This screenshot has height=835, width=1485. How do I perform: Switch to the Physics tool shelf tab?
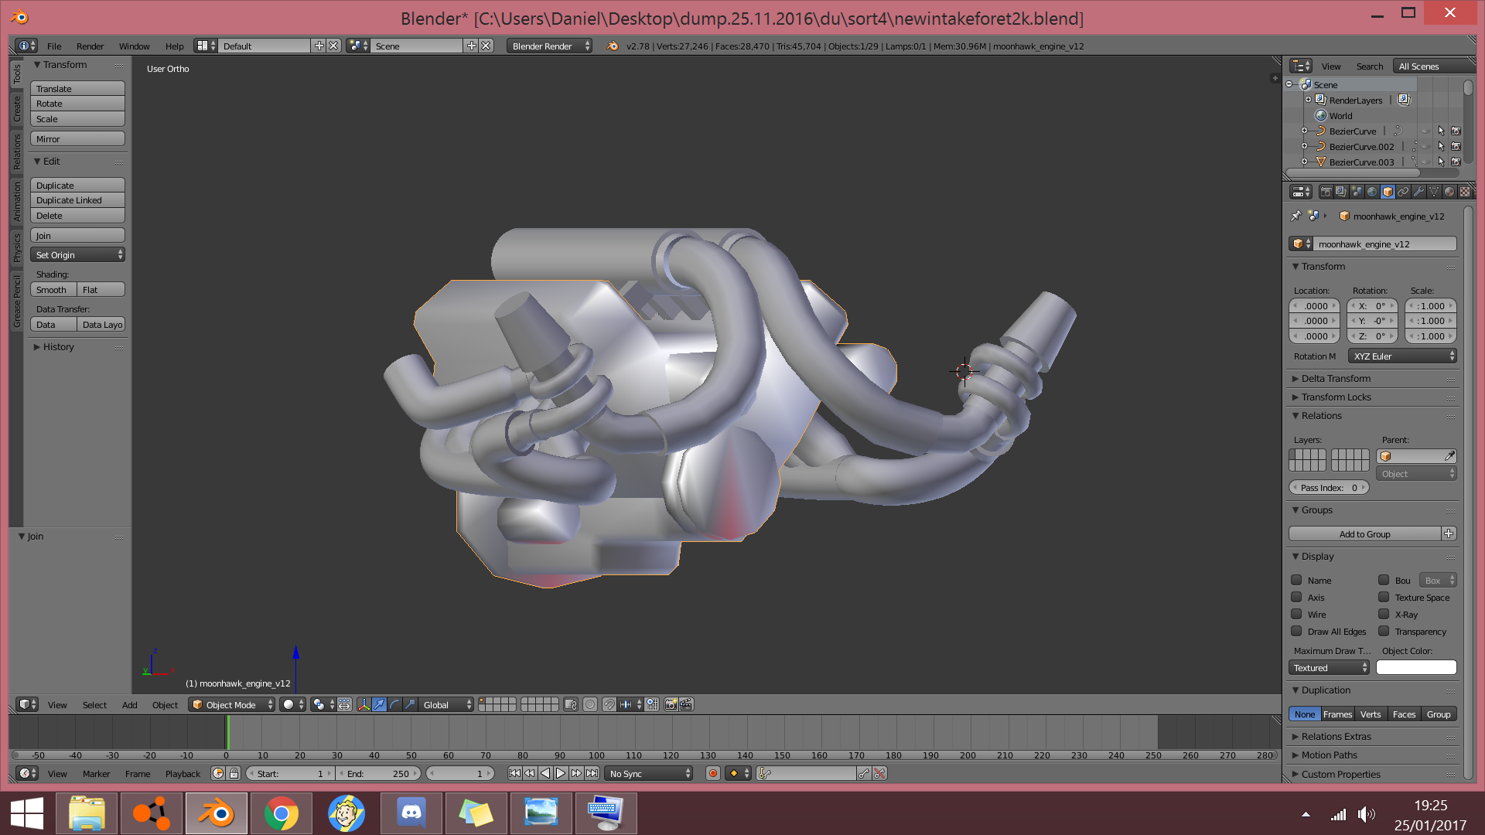tap(16, 248)
